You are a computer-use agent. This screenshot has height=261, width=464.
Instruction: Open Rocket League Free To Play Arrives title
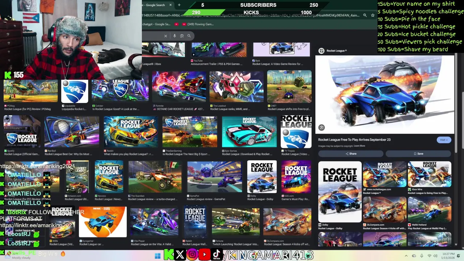tap(354, 140)
